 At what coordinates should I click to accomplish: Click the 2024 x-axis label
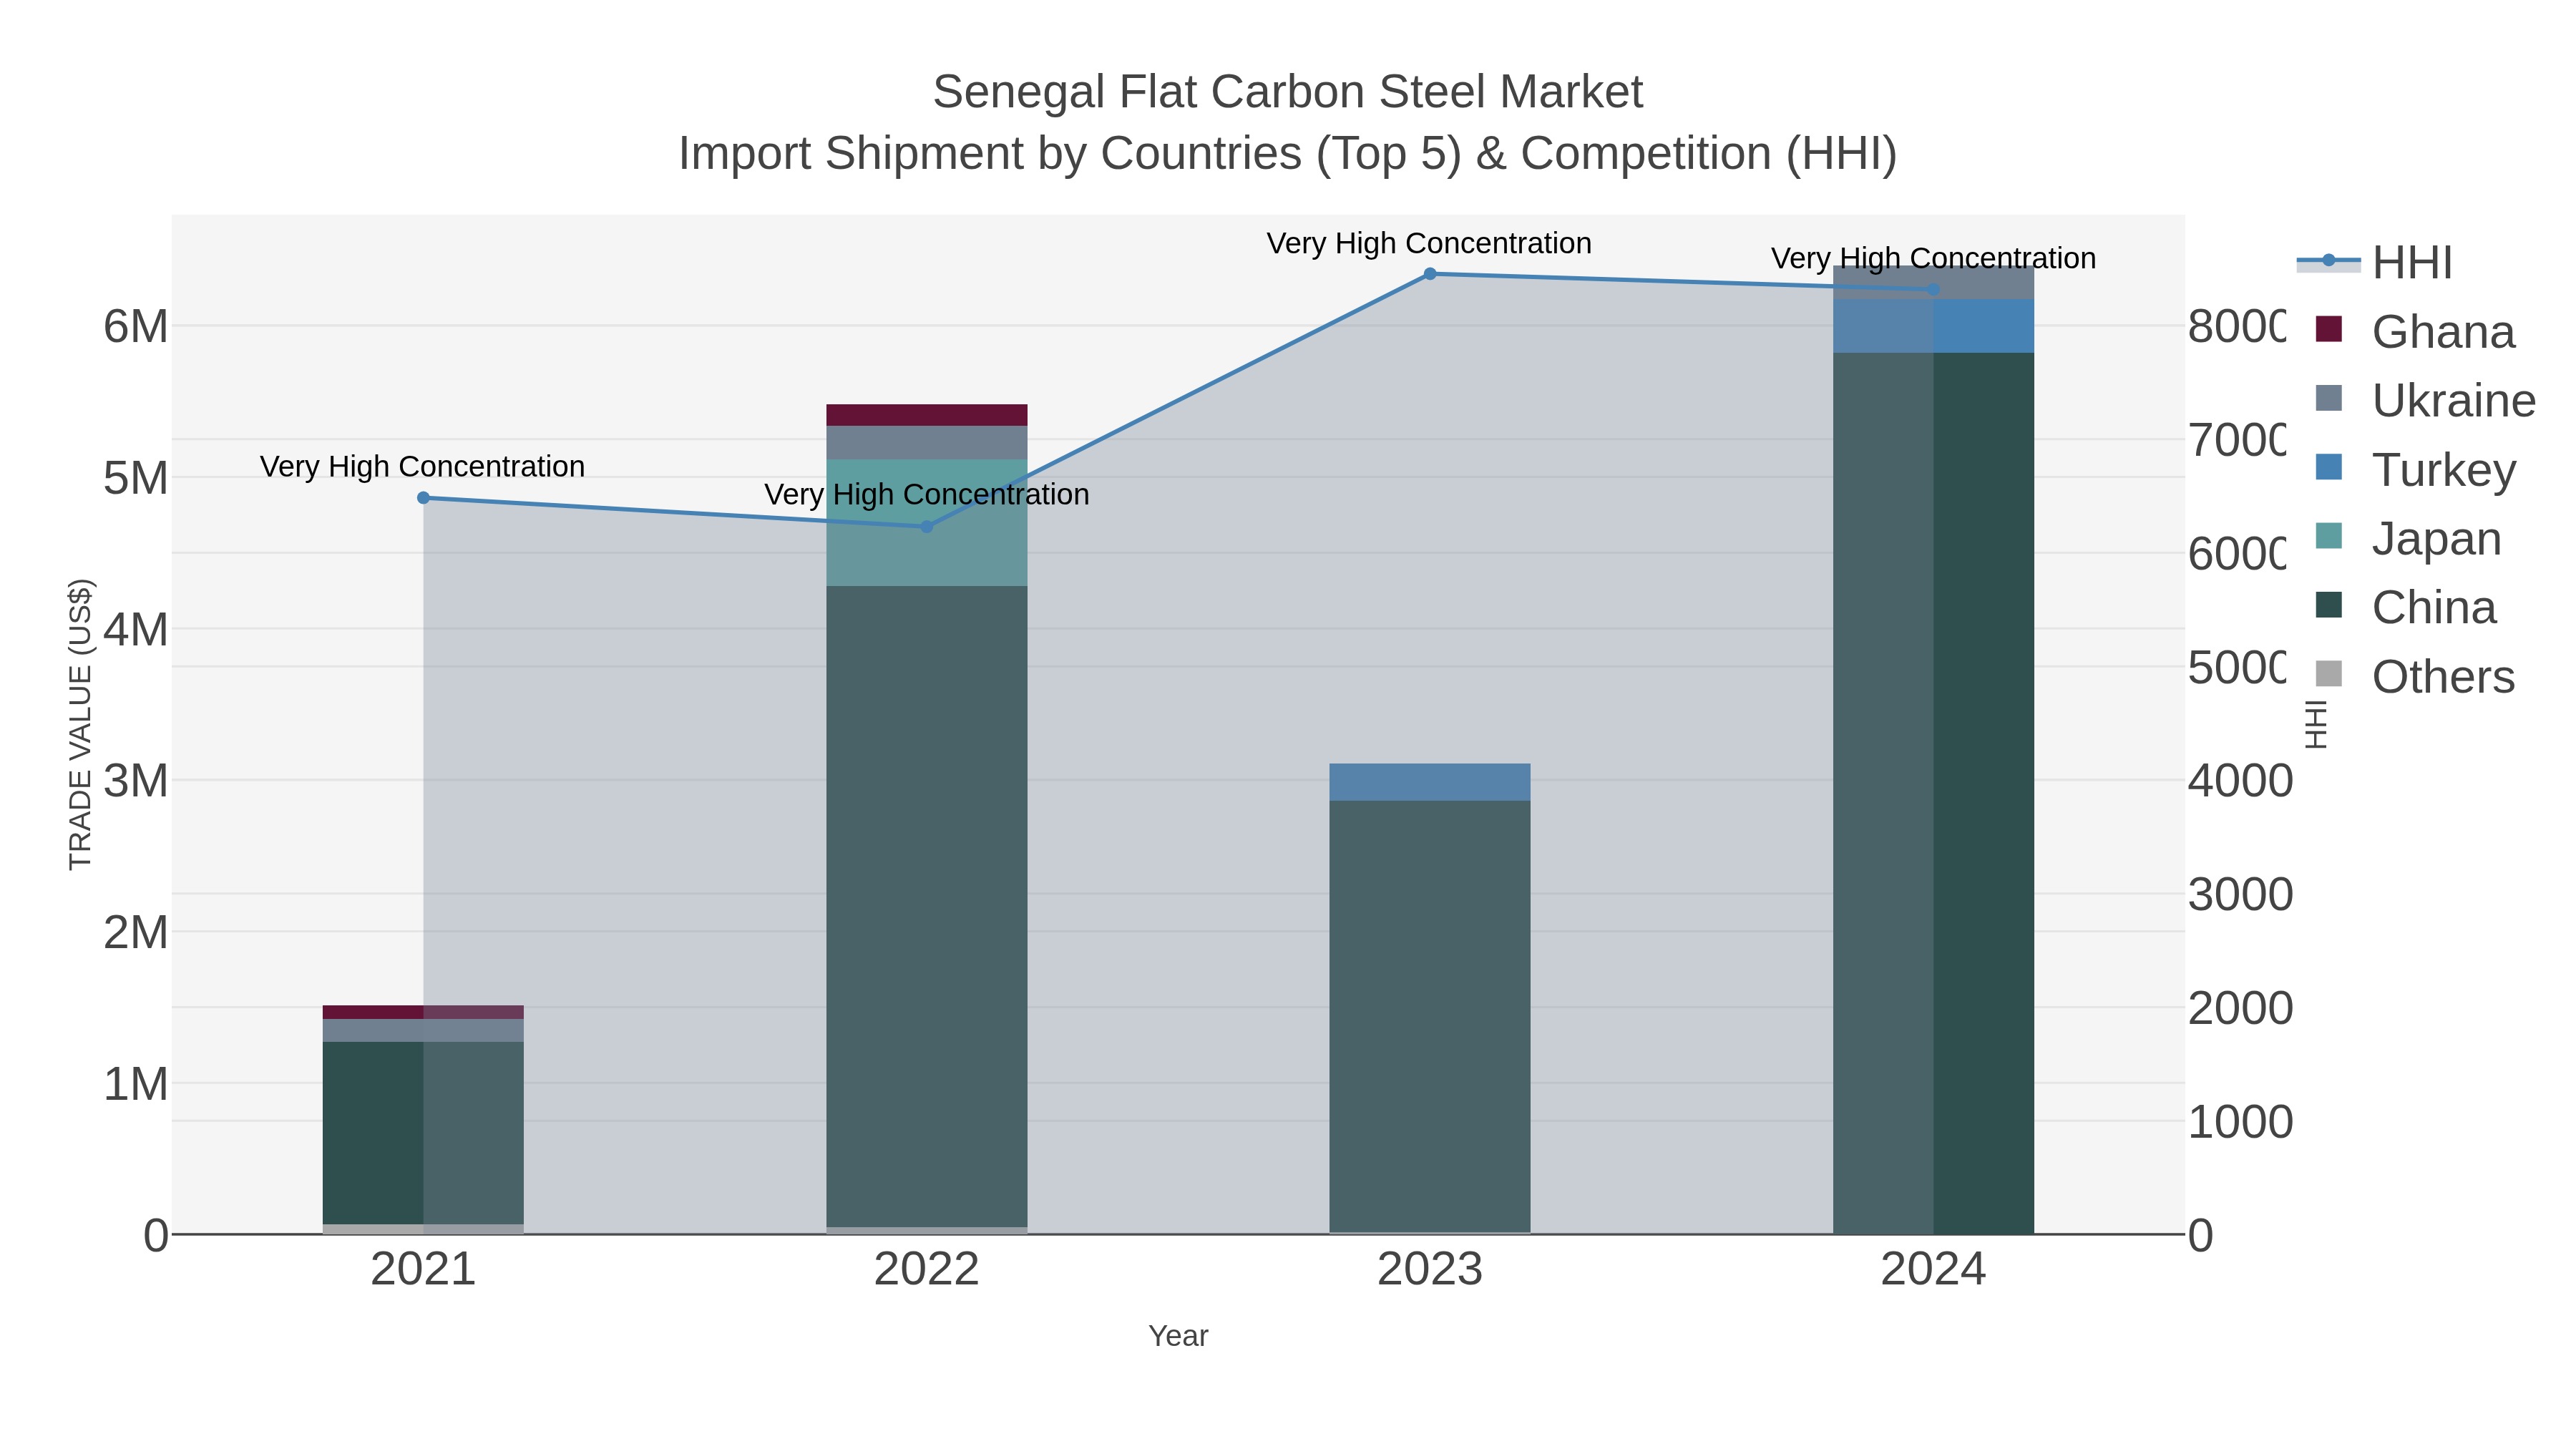(1933, 1270)
